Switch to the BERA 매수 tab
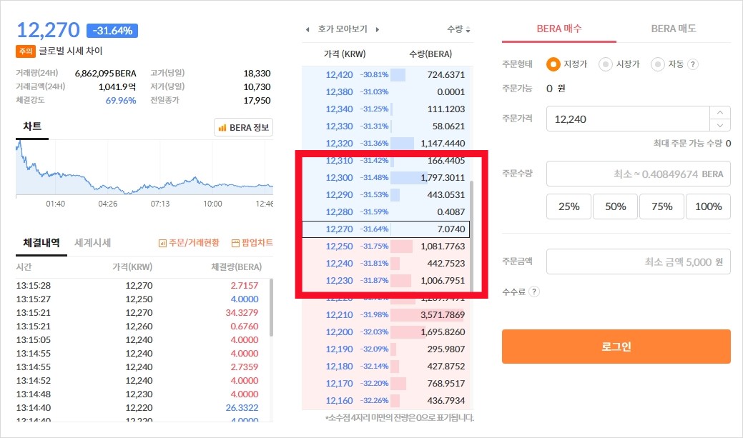The image size is (743, 438). (559, 29)
